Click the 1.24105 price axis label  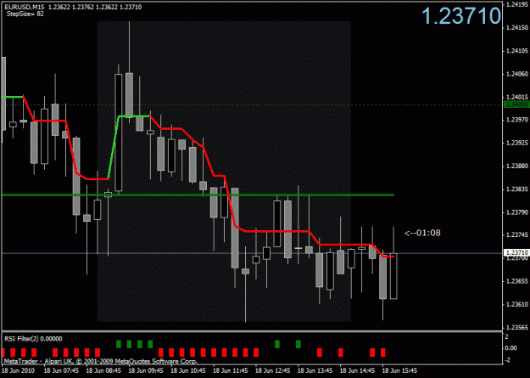click(x=516, y=50)
